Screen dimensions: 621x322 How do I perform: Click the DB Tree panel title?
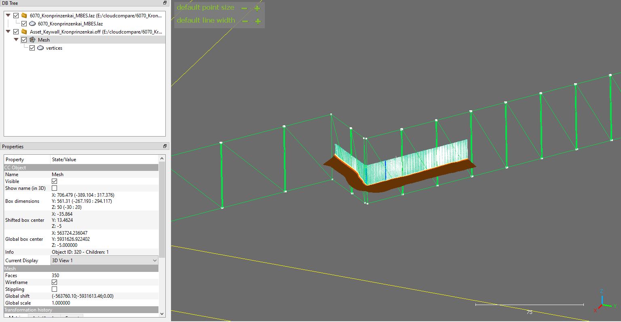click(x=10, y=3)
